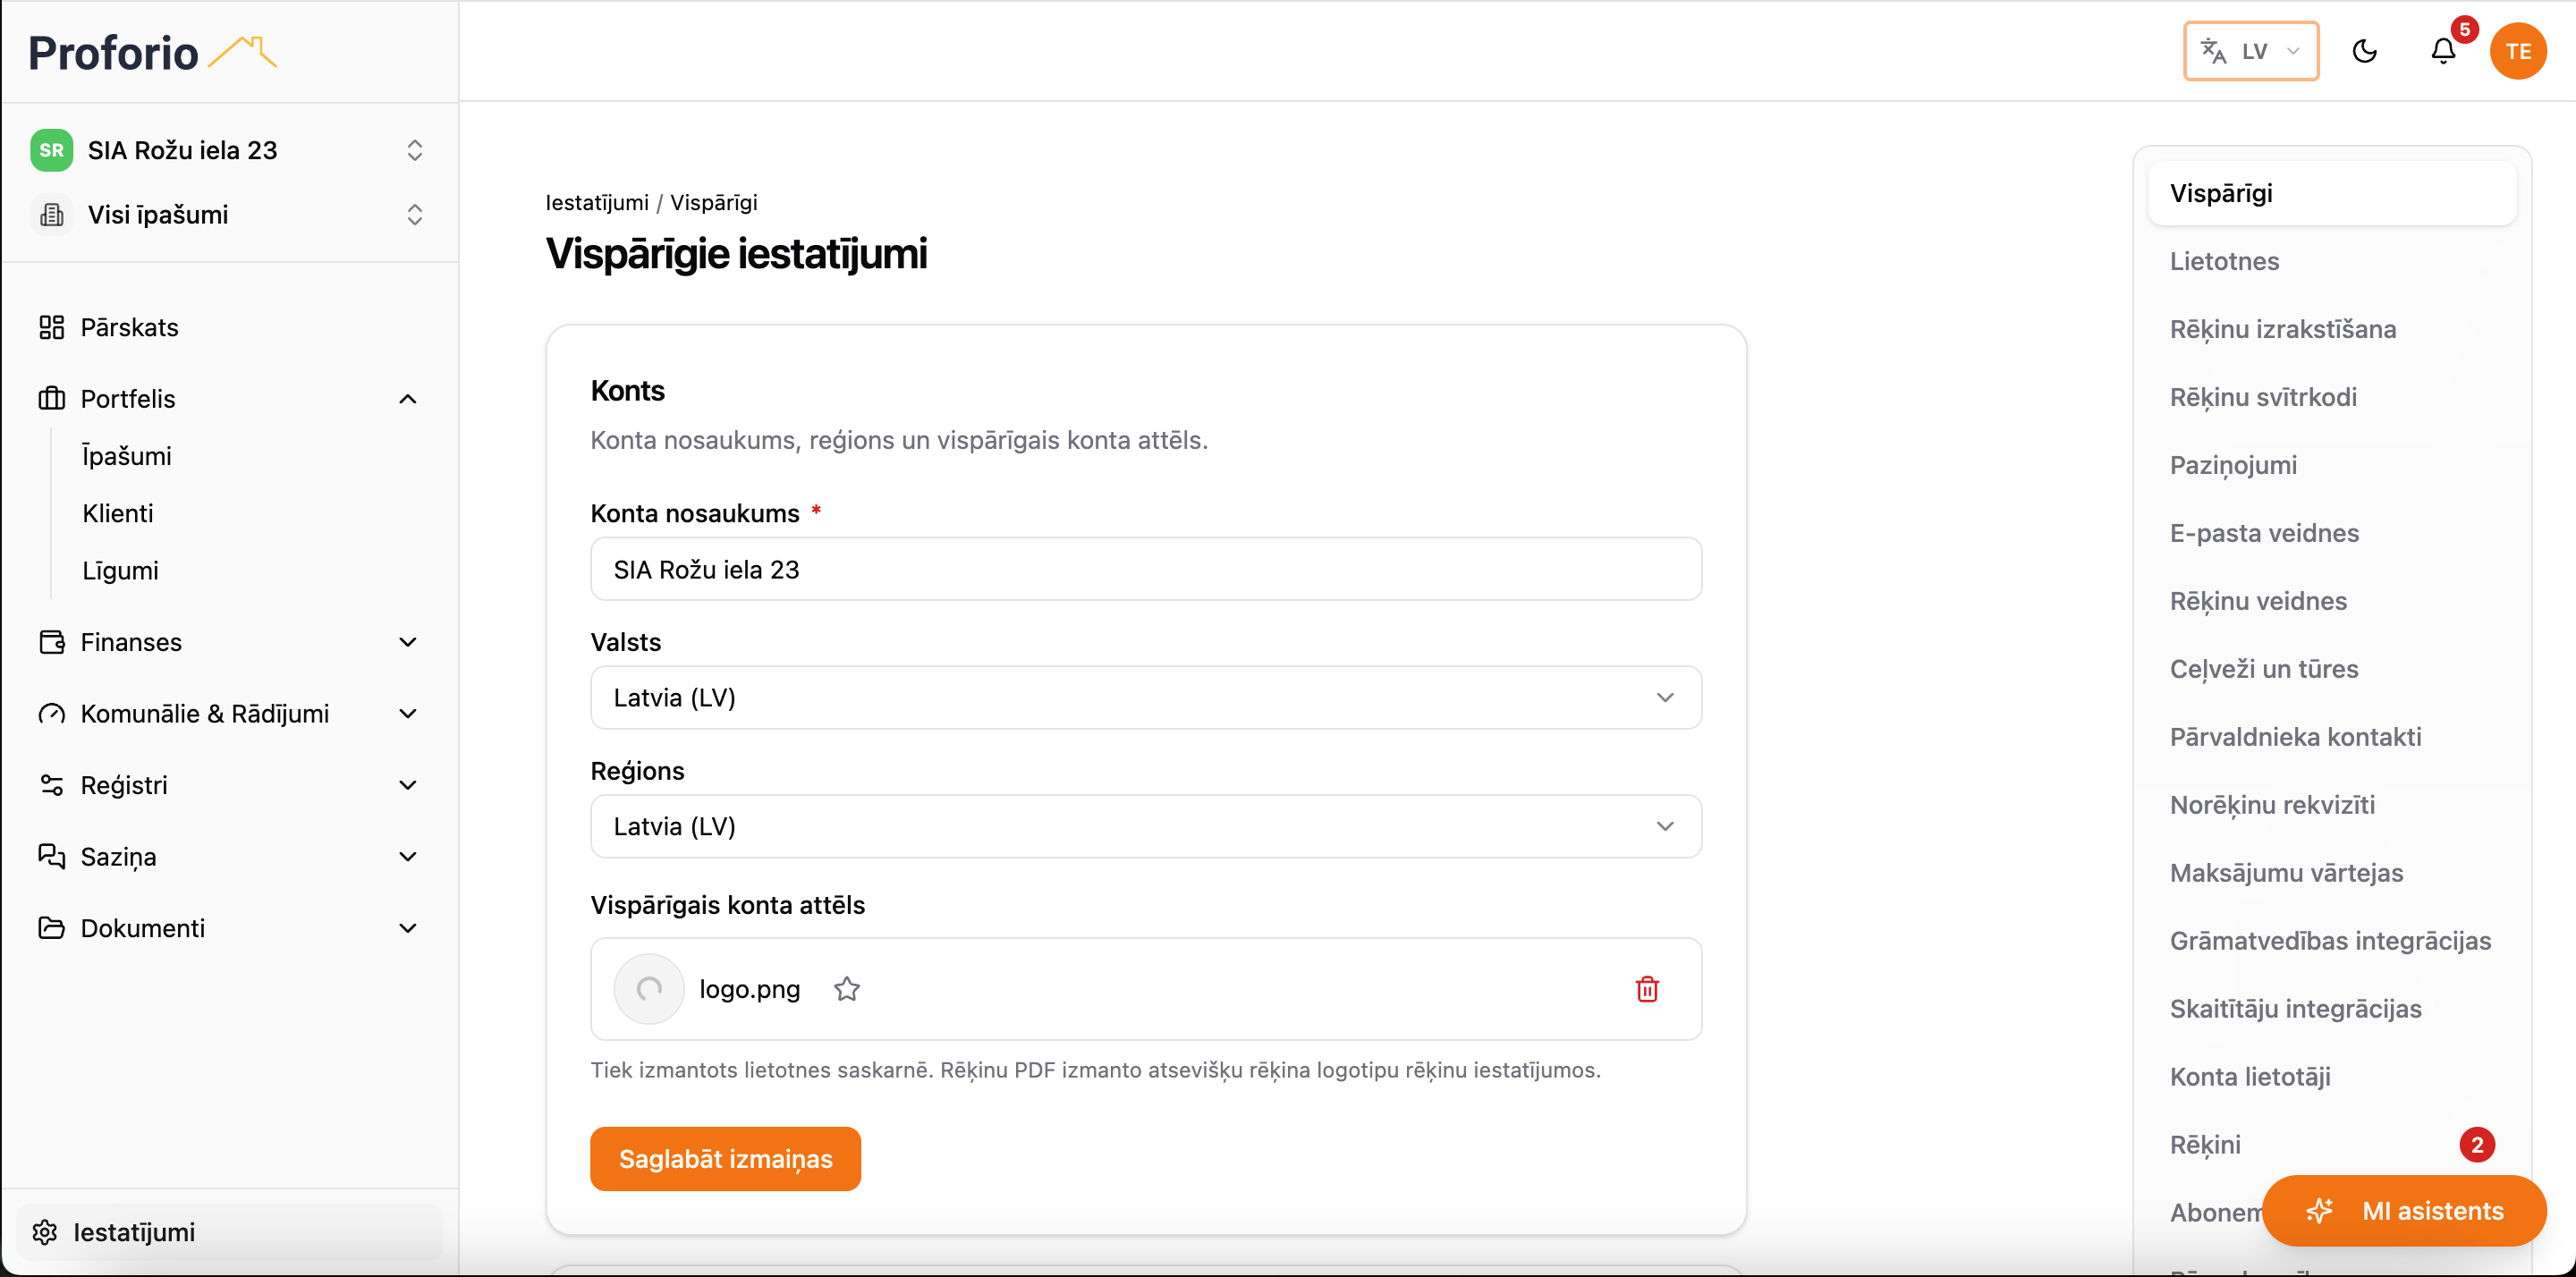Click the building icon beside Visi īpašumi

pos(51,215)
